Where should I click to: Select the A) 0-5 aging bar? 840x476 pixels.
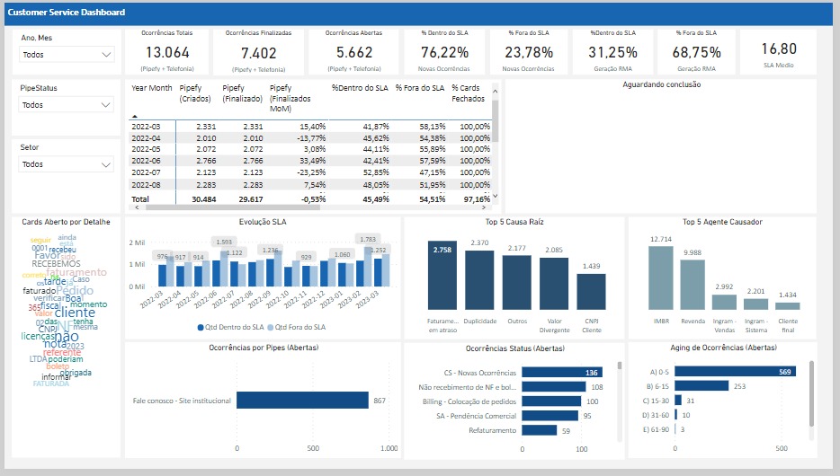(736, 371)
